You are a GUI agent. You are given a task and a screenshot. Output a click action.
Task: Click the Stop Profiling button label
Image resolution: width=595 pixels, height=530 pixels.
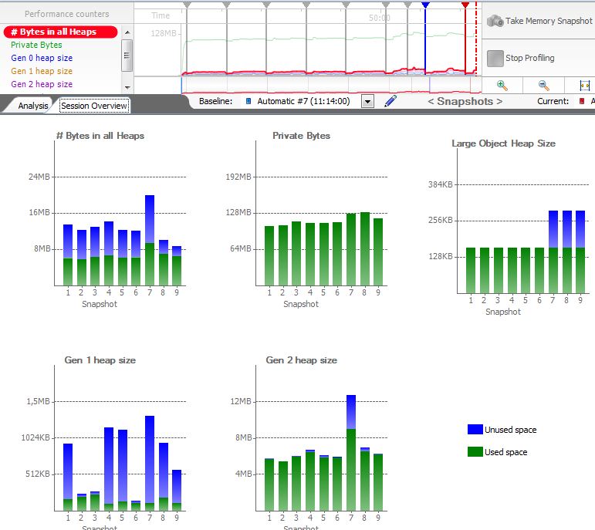529,58
